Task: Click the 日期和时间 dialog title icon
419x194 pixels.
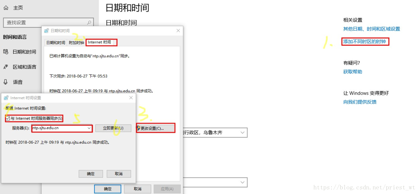Action: coord(47,31)
